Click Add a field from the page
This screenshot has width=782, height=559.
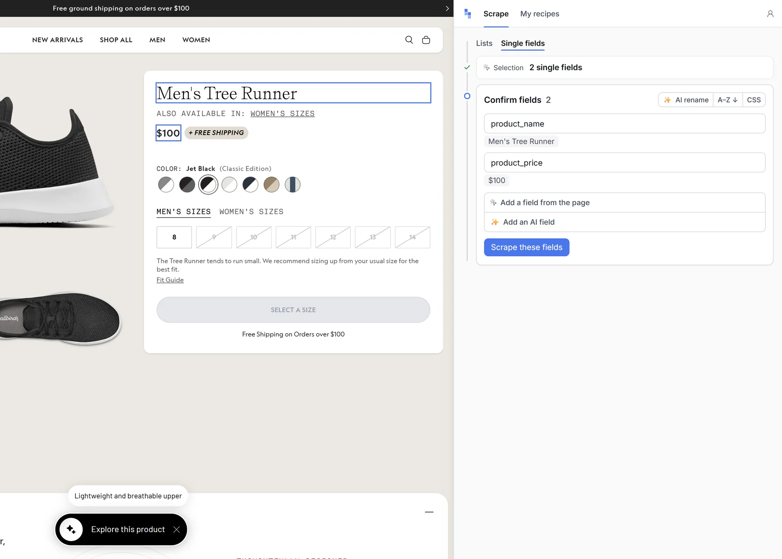624,203
